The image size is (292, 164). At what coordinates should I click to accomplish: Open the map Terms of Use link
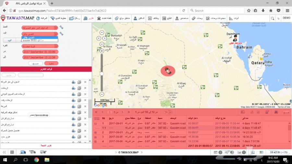(284, 107)
